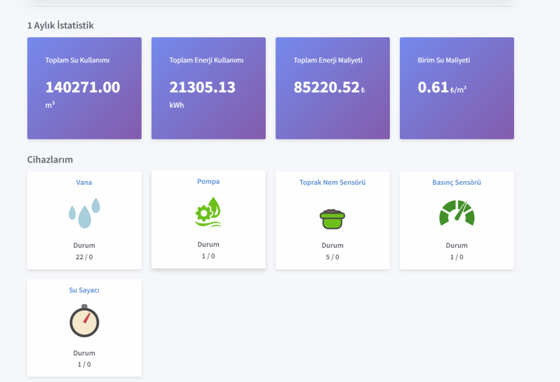Click the 1 Aylık İstatistik heading
This screenshot has height=382, width=560.
pos(60,25)
